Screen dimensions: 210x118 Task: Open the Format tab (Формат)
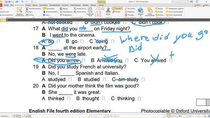[x=101, y=5]
